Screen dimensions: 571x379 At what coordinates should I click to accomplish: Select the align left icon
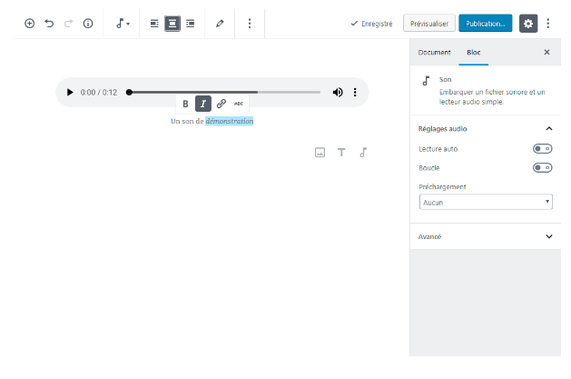[x=154, y=24]
